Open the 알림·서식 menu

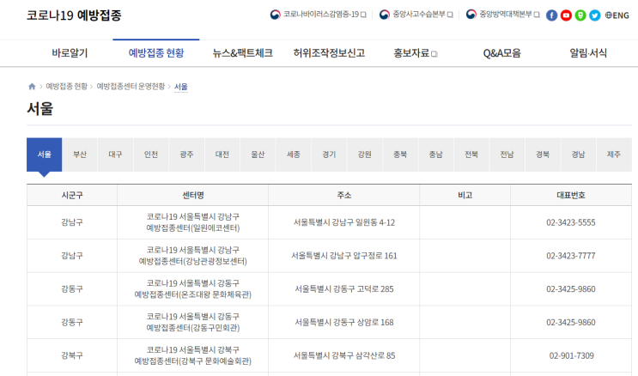click(588, 53)
